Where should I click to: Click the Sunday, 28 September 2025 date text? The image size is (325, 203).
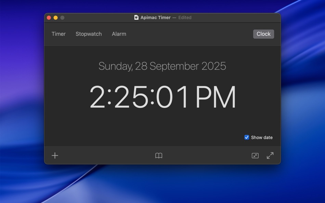[162, 66]
